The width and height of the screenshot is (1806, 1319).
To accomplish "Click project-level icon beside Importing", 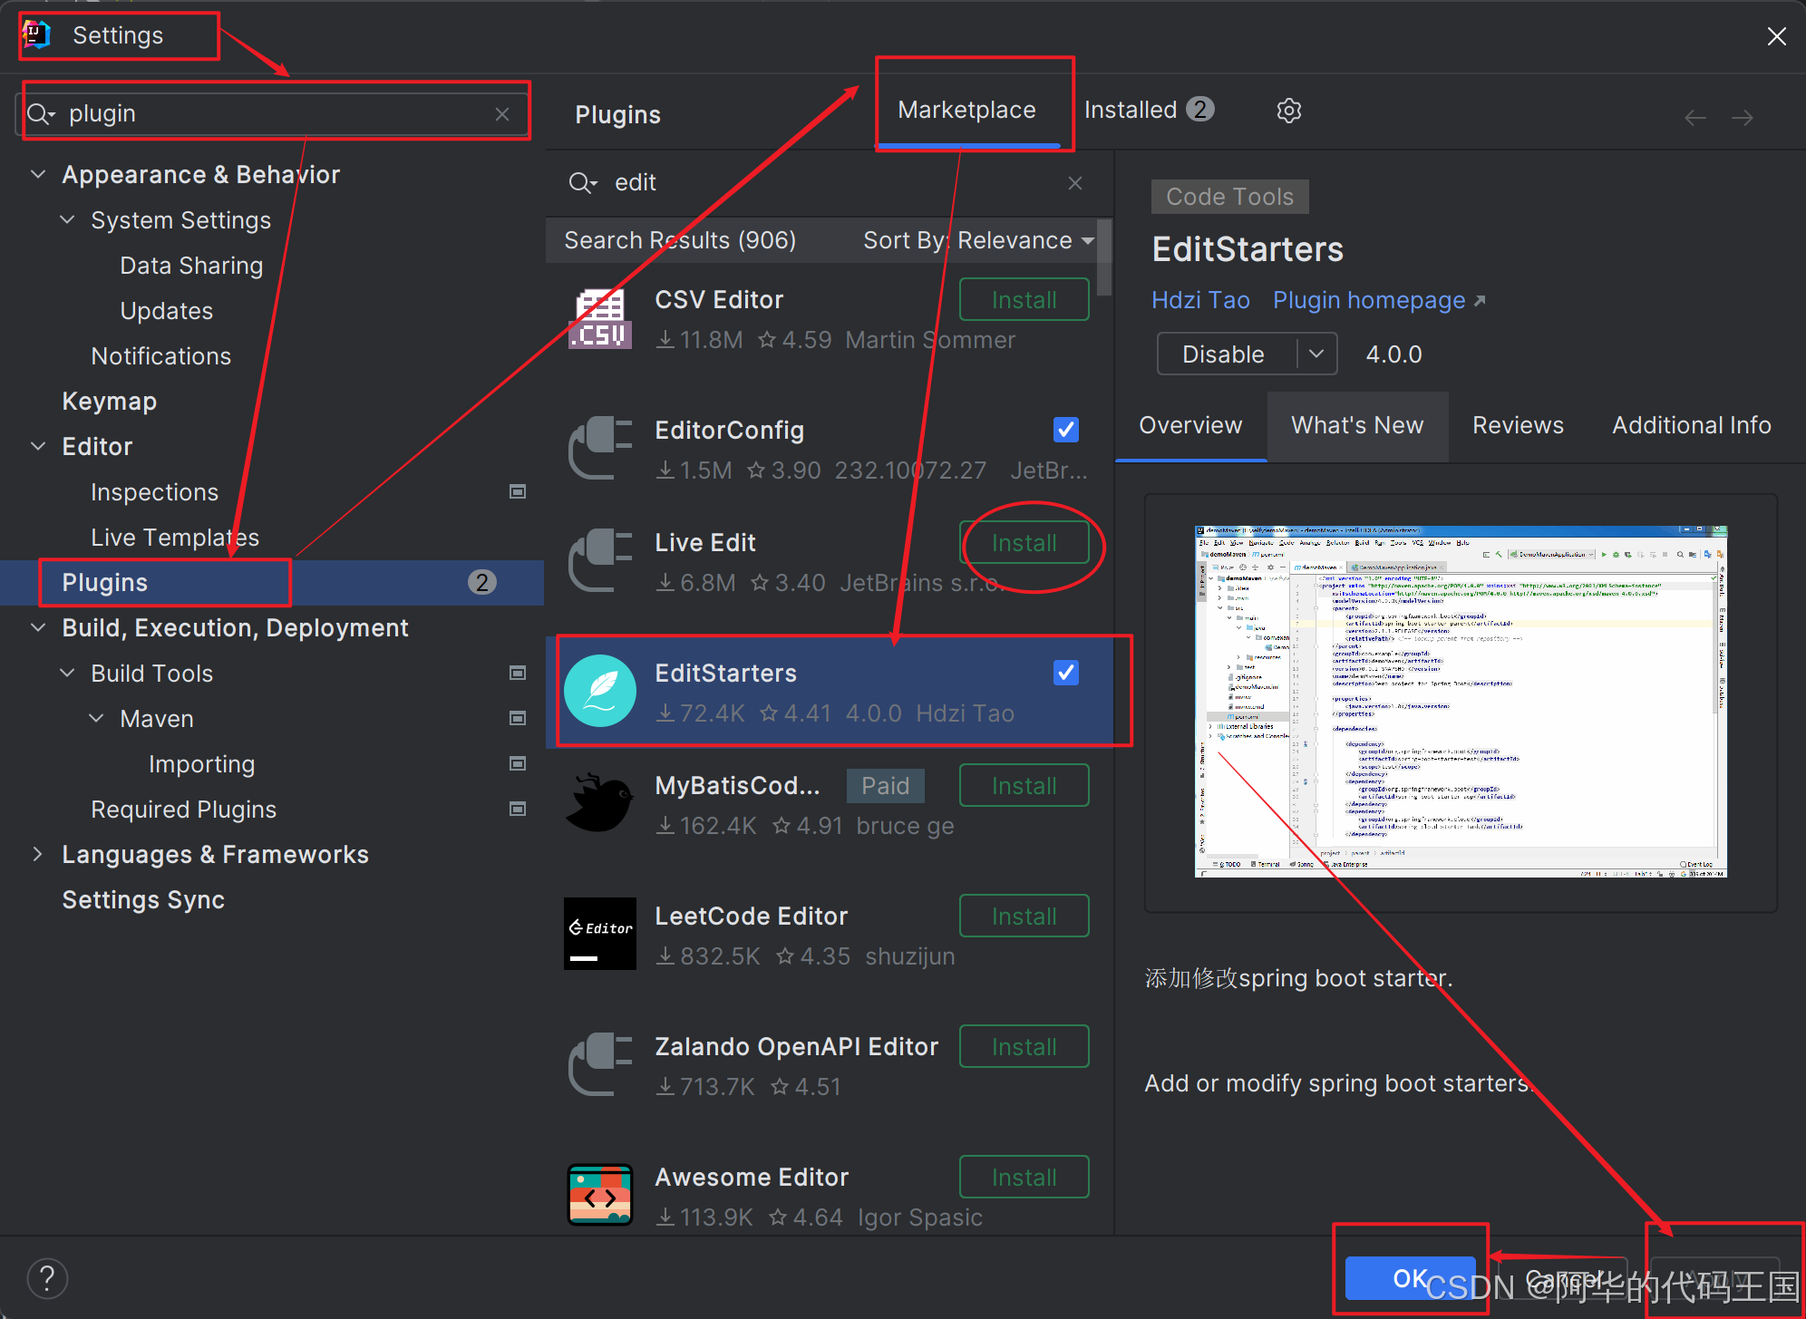I will [x=518, y=763].
